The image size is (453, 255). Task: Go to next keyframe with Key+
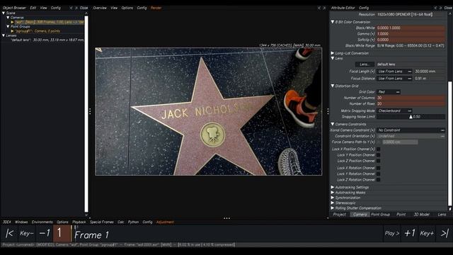427,233
